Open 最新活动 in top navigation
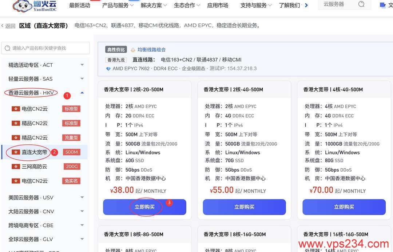Image resolution: width=393 pixels, height=252 pixels. pyautogui.click(x=80, y=5)
